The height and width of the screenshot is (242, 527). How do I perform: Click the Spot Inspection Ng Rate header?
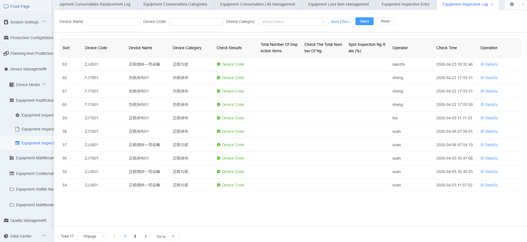(x=367, y=48)
